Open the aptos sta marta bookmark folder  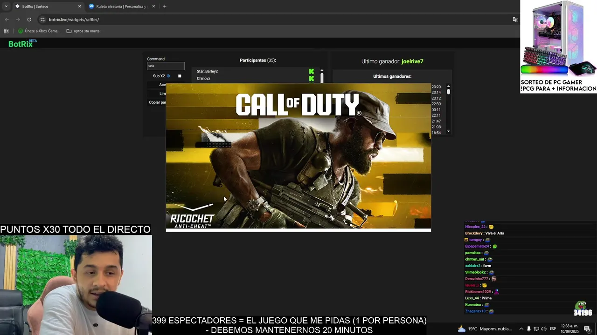tap(83, 31)
